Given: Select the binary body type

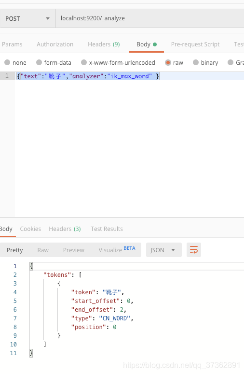Looking at the screenshot, I should (205, 63).
